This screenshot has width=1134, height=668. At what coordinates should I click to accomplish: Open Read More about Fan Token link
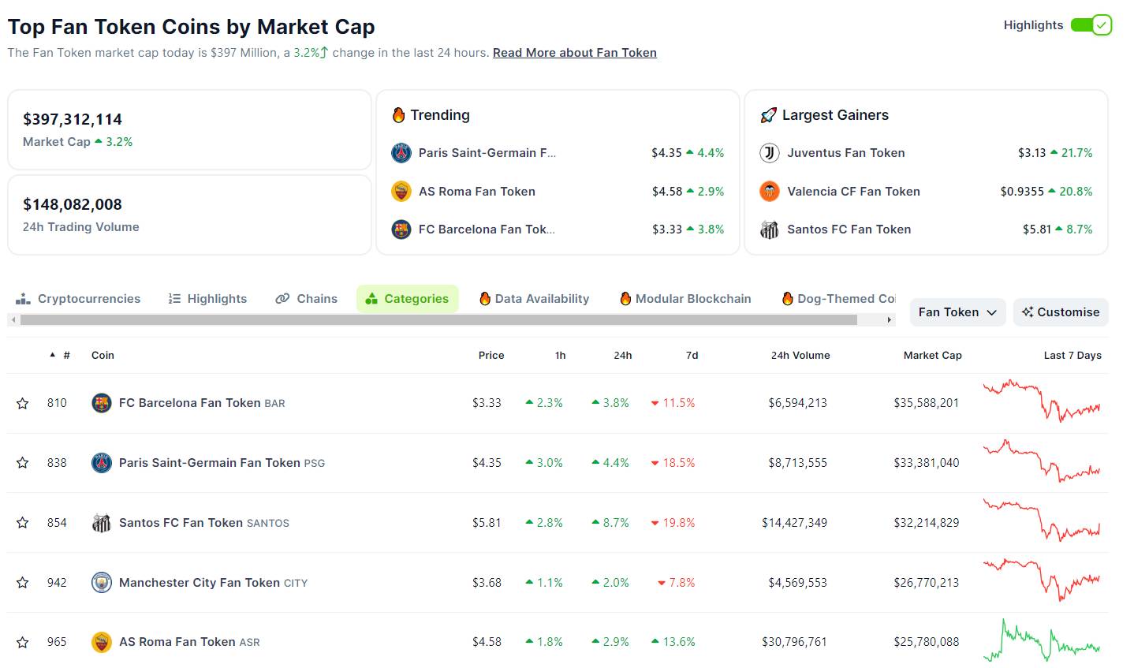575,53
